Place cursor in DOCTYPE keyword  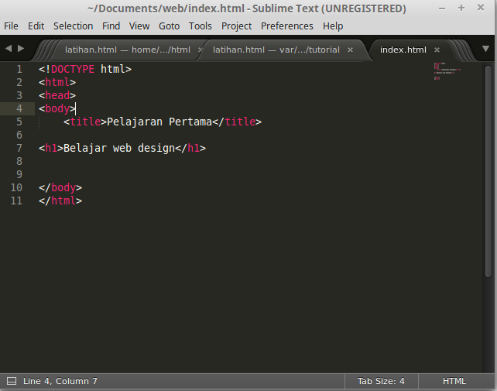click(73, 69)
